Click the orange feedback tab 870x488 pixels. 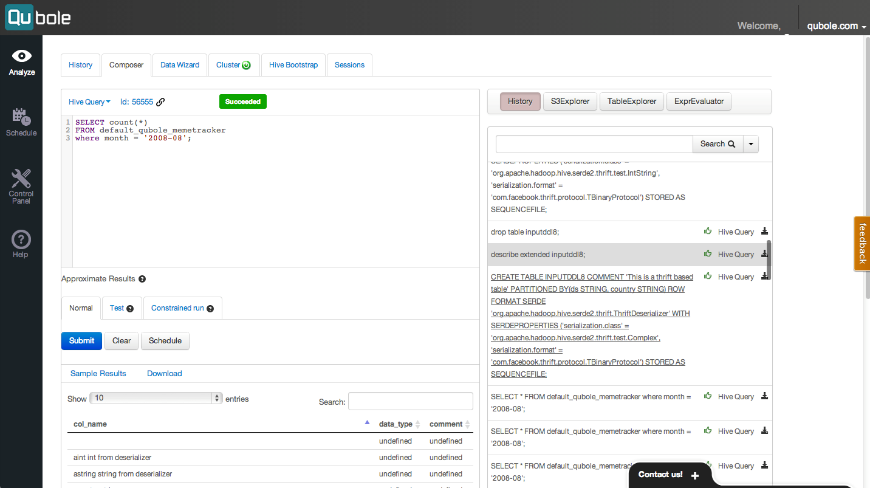click(x=861, y=243)
